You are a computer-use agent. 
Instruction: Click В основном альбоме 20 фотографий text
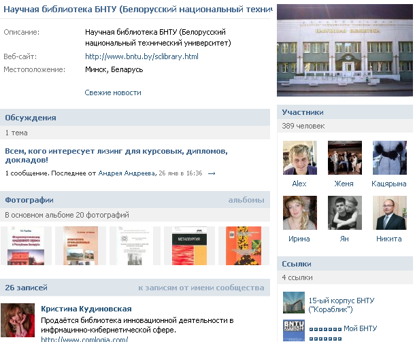(67, 215)
